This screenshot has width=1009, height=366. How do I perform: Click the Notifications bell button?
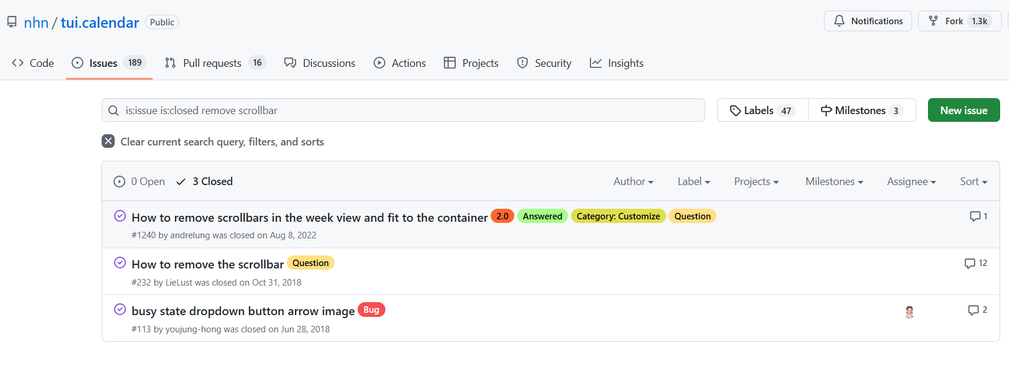(867, 21)
